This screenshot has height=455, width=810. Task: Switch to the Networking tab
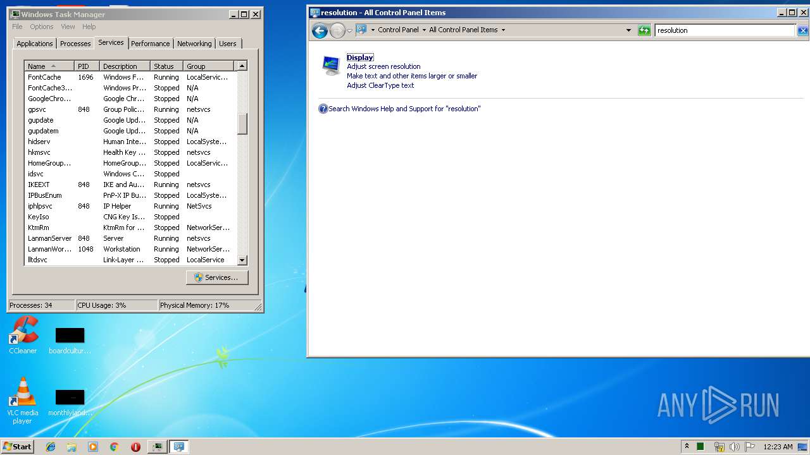[194, 44]
